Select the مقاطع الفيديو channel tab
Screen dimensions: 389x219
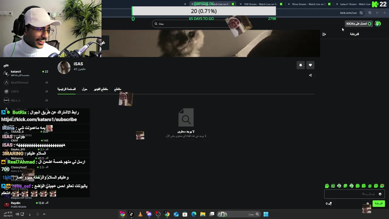pos(101,89)
